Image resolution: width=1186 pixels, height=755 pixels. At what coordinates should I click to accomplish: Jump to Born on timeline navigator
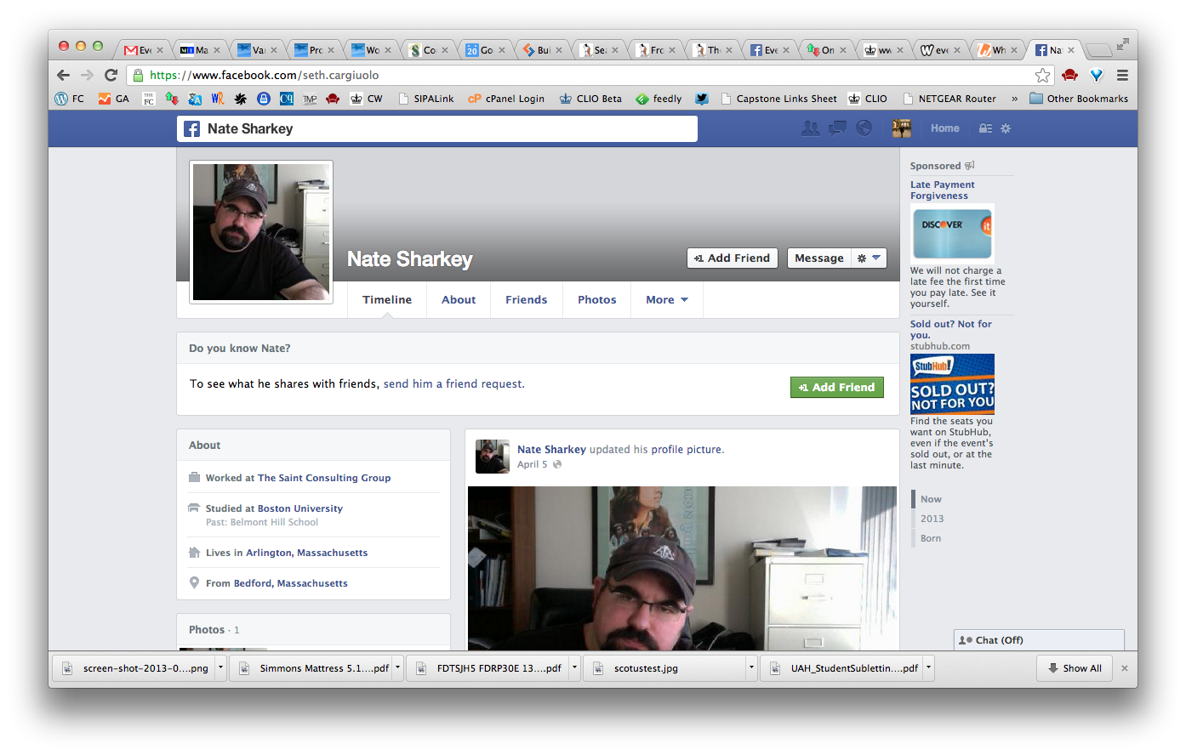931,538
